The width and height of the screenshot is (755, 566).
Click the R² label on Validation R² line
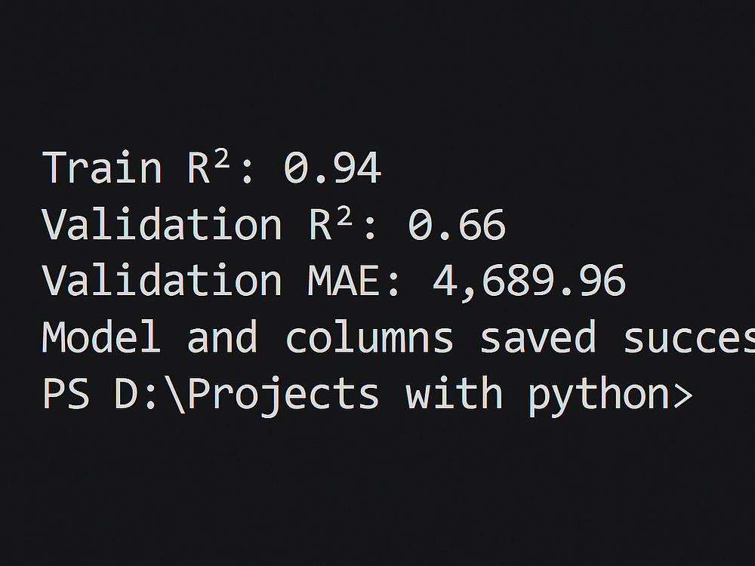pyautogui.click(x=330, y=223)
